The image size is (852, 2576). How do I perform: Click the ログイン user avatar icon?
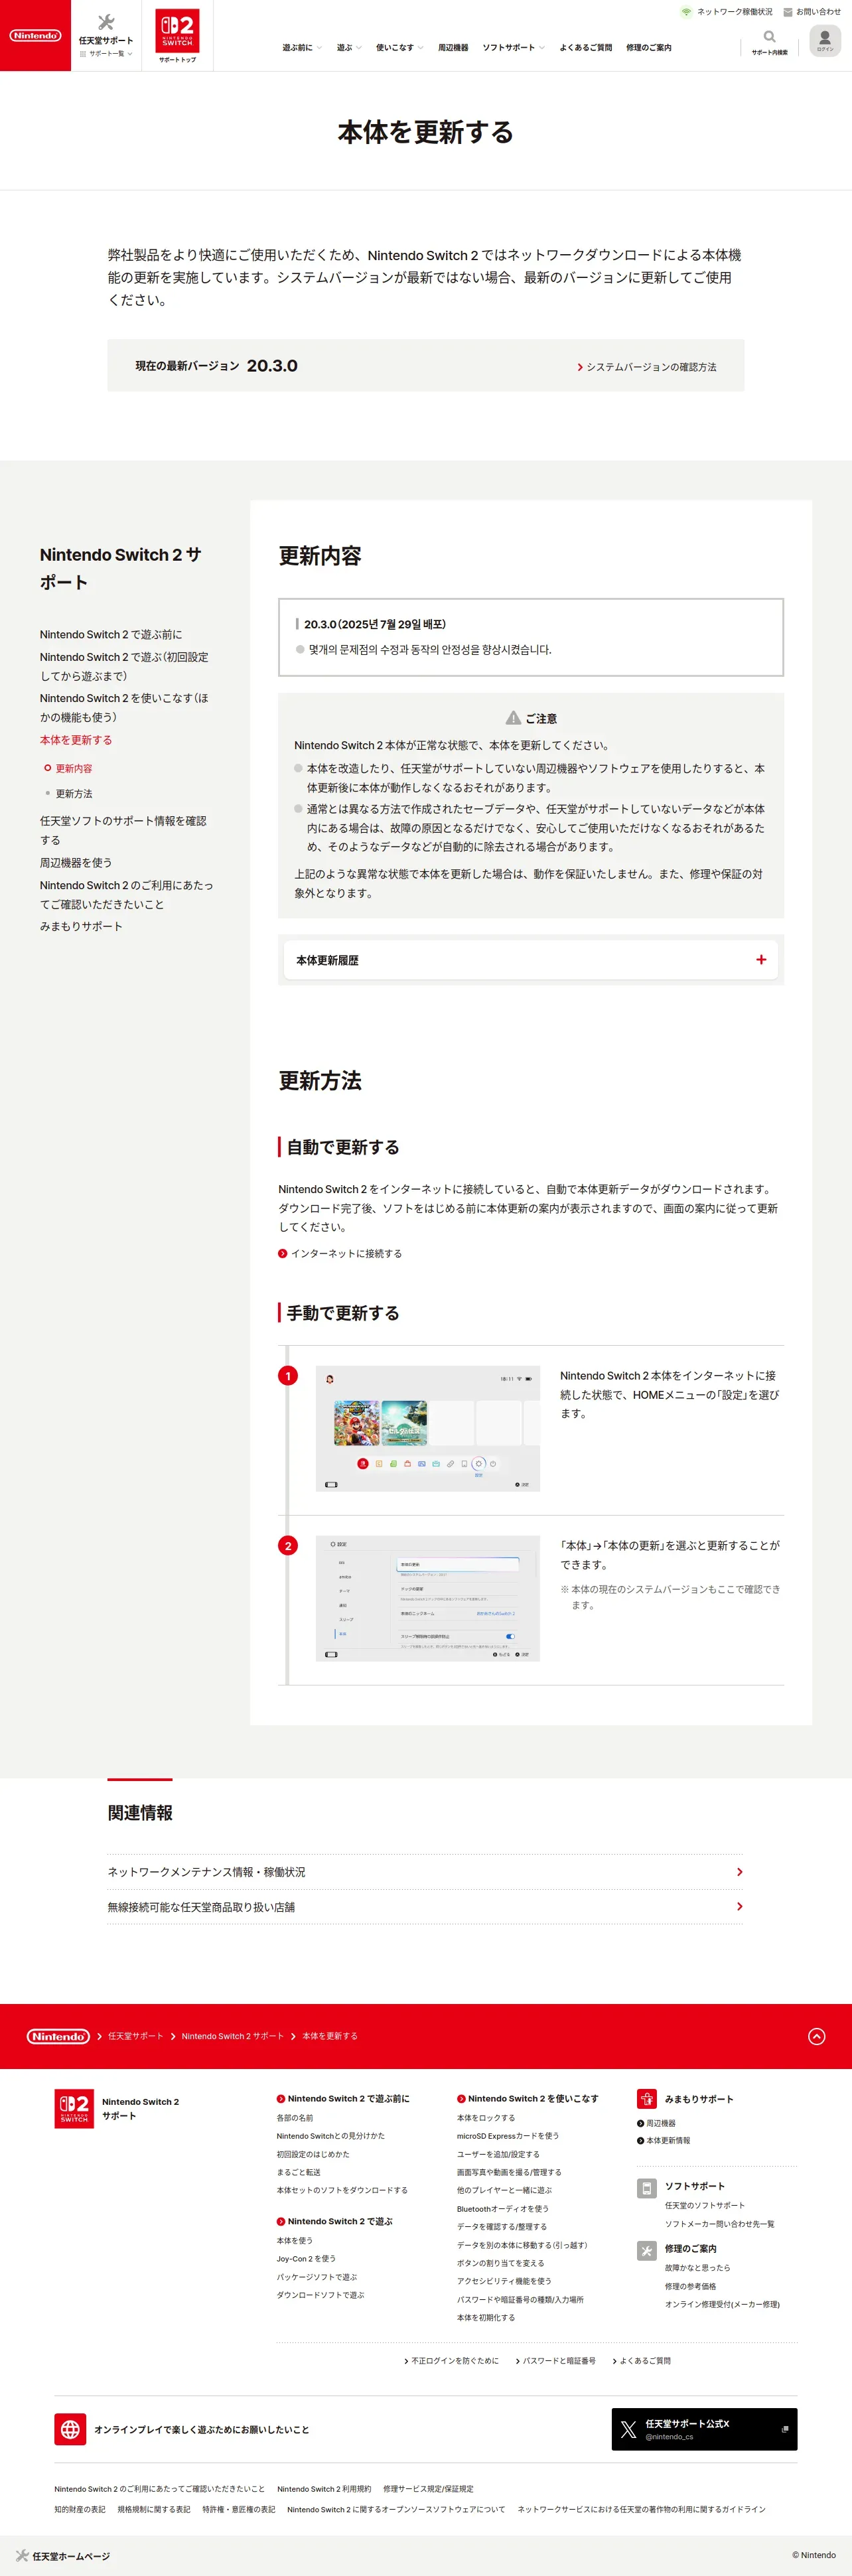click(825, 40)
